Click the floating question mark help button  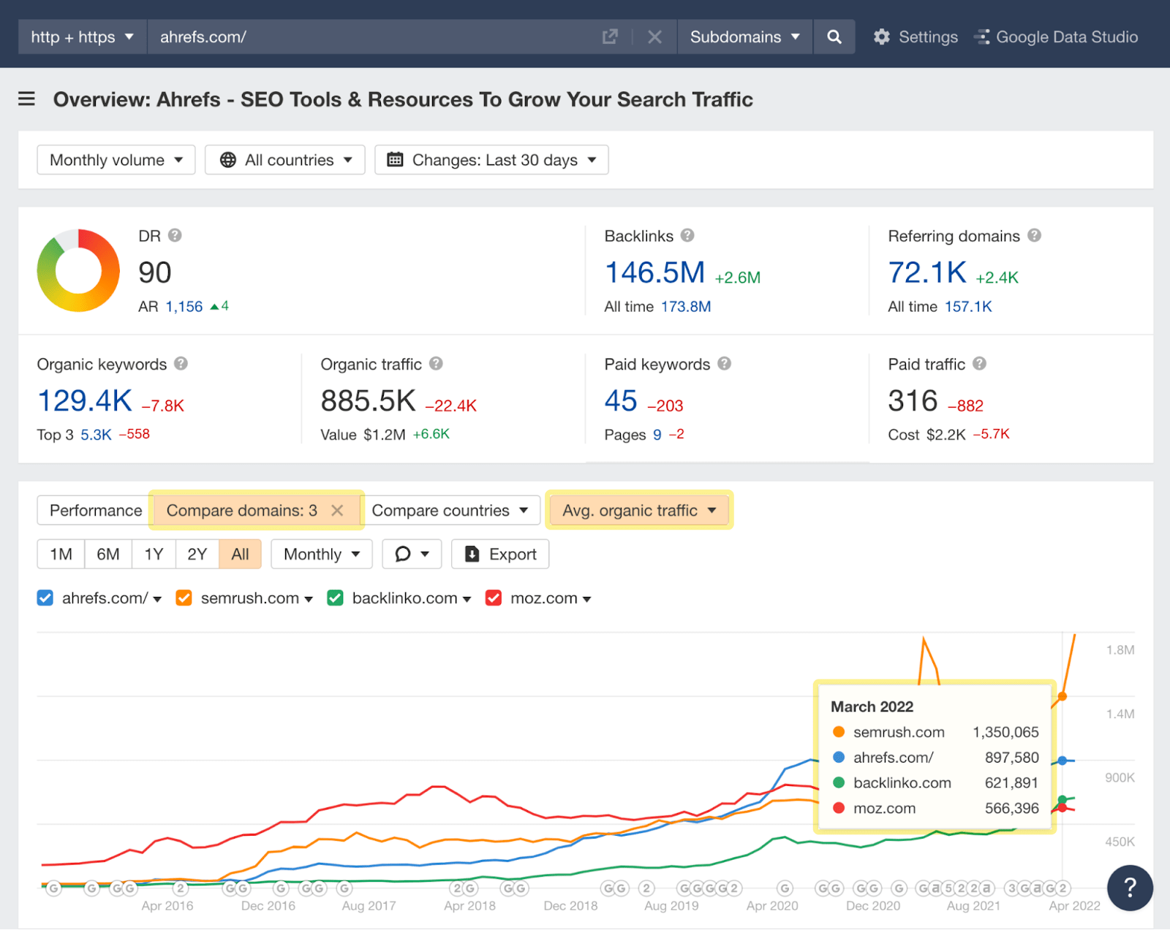pos(1131,888)
